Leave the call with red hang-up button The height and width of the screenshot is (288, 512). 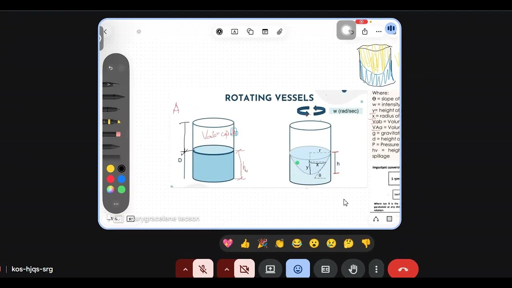tap(403, 269)
